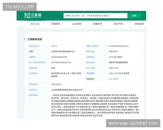
Task: Click the 名称 label
Action: [31, 51]
